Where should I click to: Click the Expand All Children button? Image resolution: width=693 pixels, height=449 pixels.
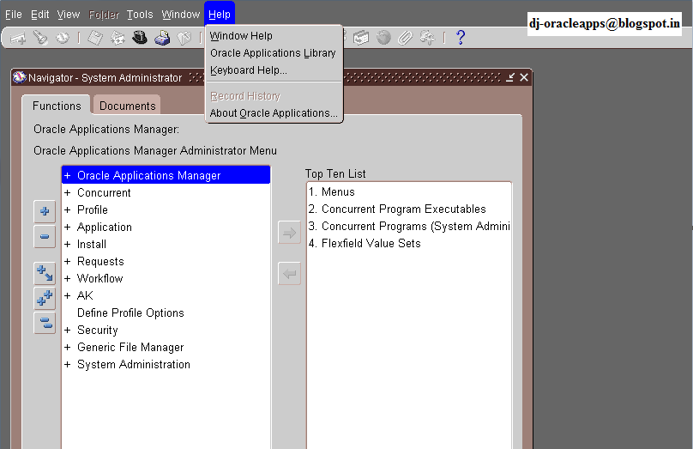[x=45, y=273]
